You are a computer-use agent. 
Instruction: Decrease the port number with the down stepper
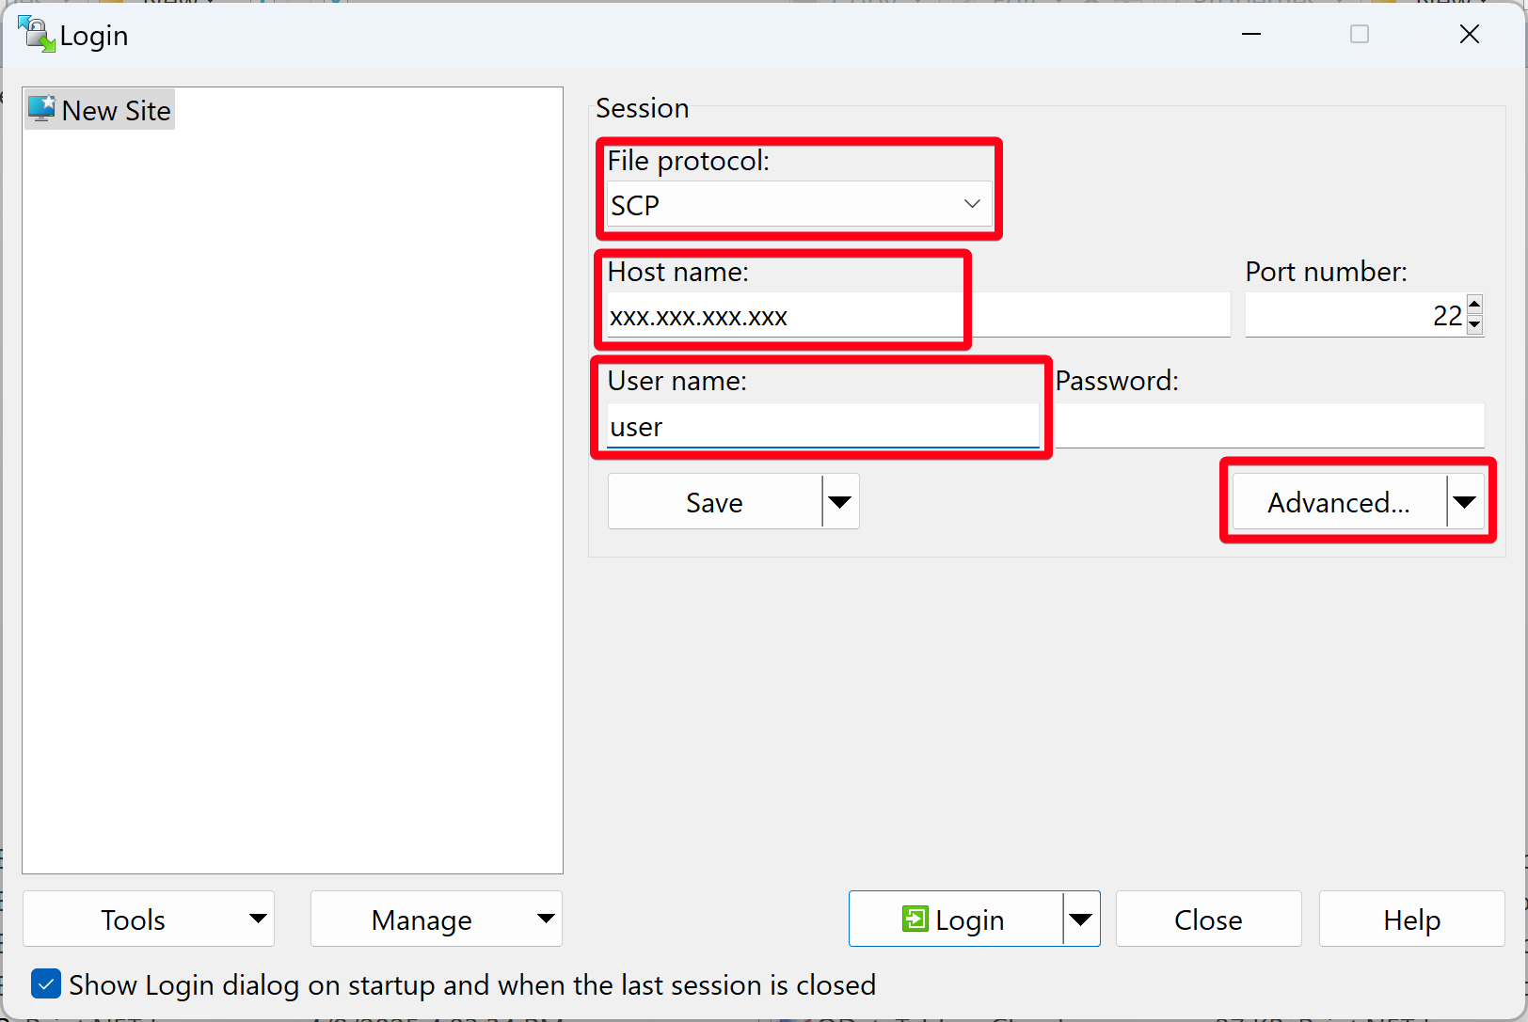[x=1472, y=325]
